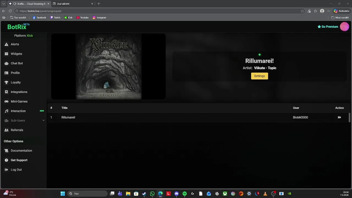Reload the page

click(x=10, y=11)
